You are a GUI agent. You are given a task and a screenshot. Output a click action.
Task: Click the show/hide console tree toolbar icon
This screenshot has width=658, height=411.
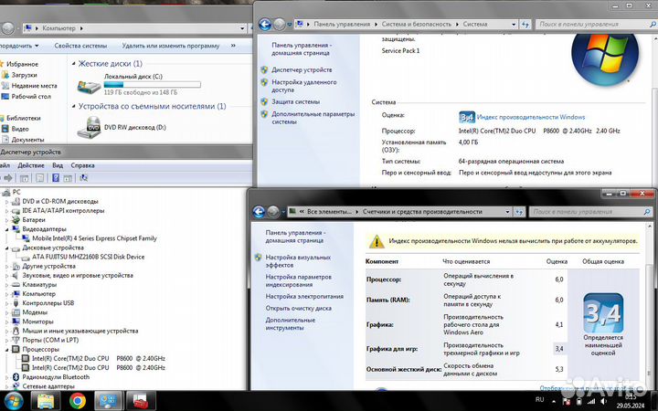[25, 178]
